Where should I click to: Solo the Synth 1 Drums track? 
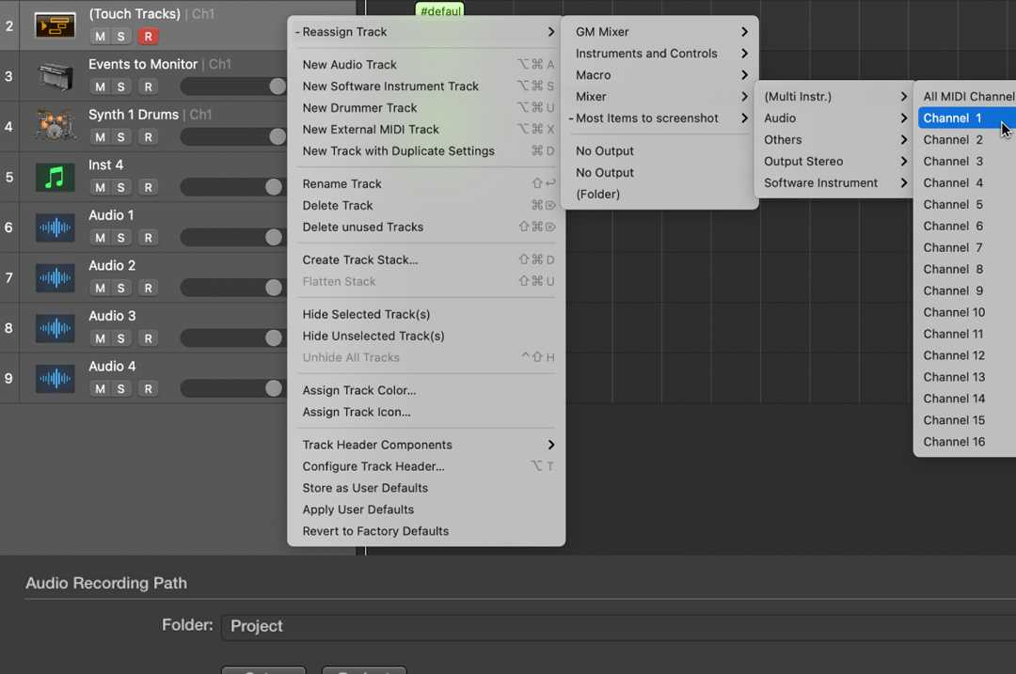(121, 137)
